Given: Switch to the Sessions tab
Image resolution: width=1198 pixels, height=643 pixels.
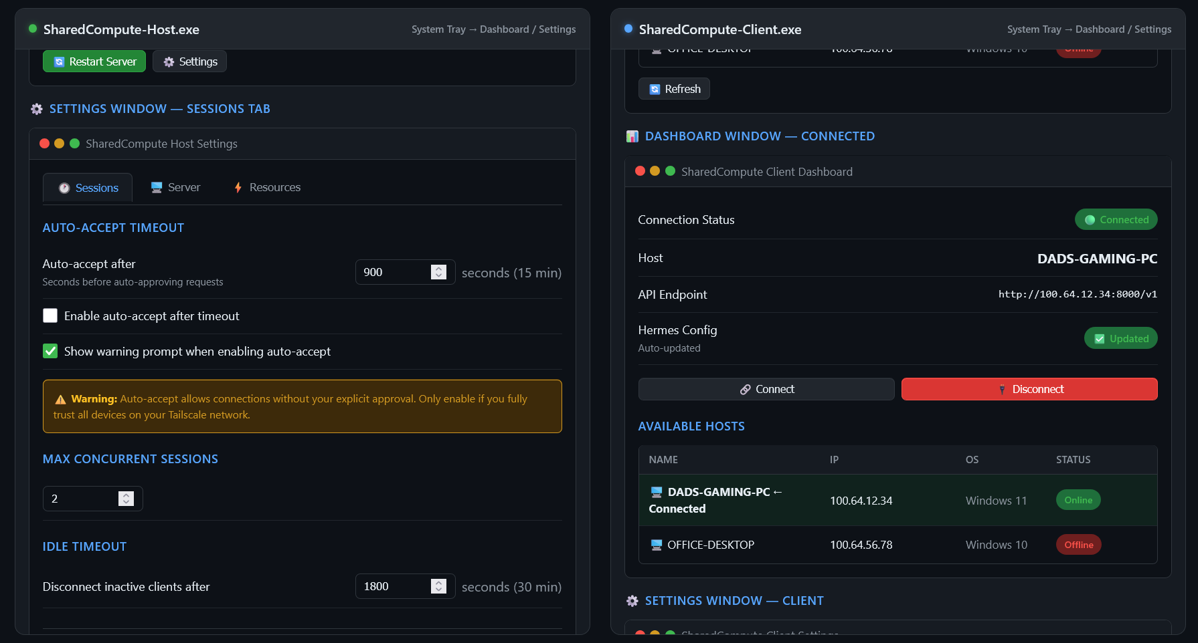Looking at the screenshot, I should coord(88,188).
